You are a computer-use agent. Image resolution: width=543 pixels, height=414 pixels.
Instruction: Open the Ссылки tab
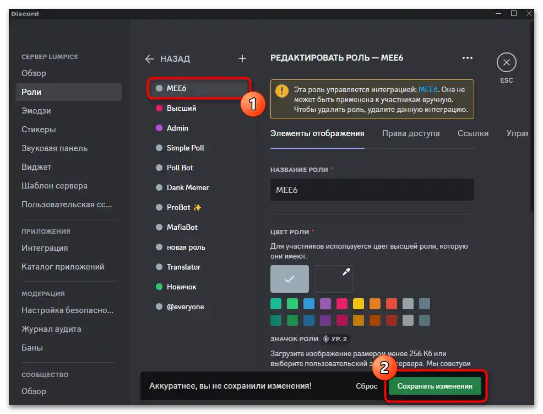[473, 133]
